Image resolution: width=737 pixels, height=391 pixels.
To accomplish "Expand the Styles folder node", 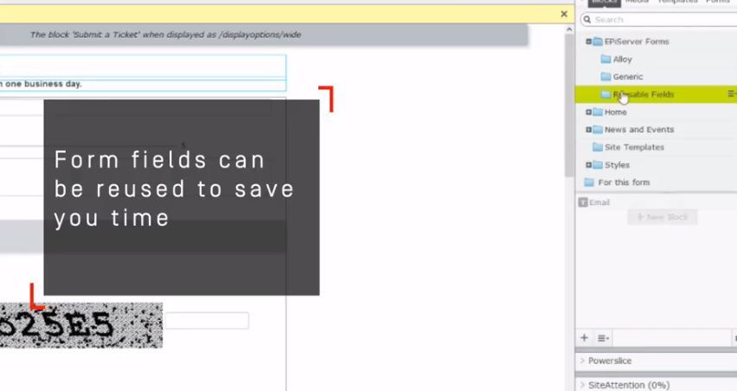I will tap(588, 165).
